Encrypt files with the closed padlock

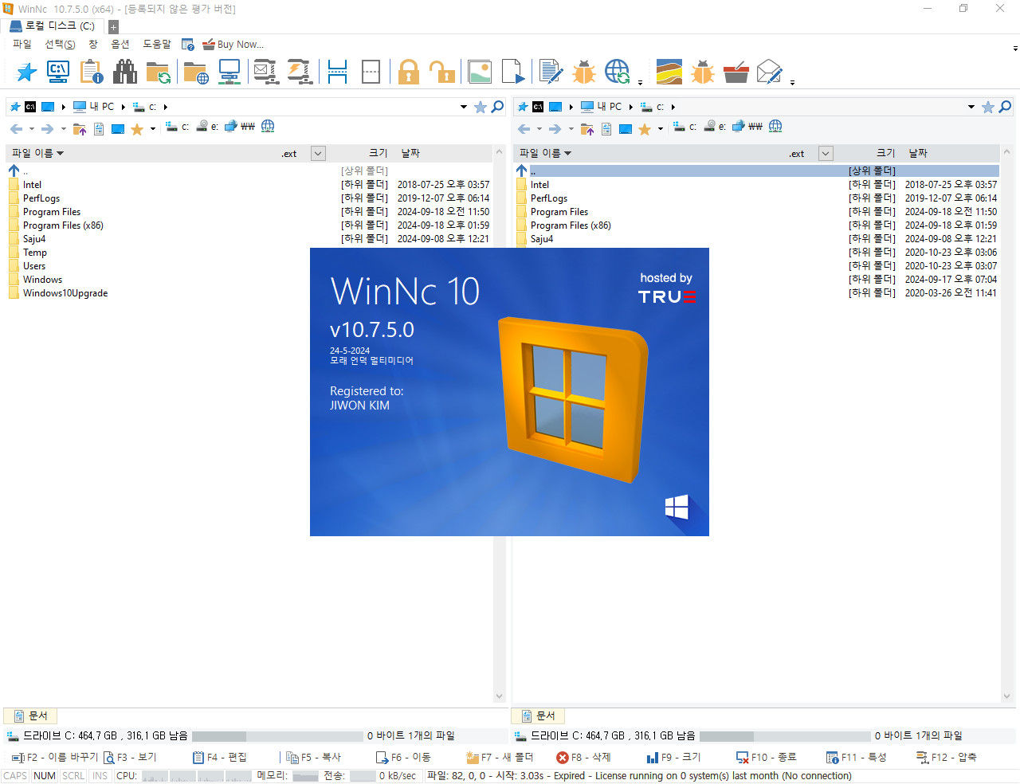point(409,73)
